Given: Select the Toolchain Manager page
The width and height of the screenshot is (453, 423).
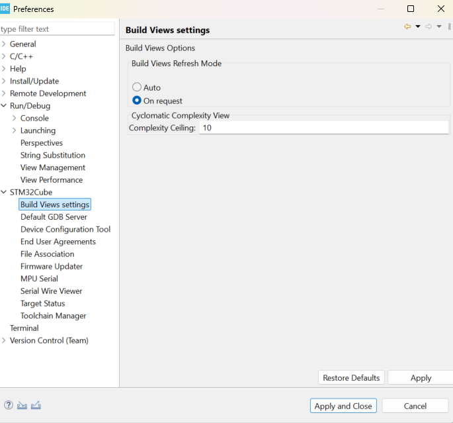Looking at the screenshot, I should (x=53, y=316).
